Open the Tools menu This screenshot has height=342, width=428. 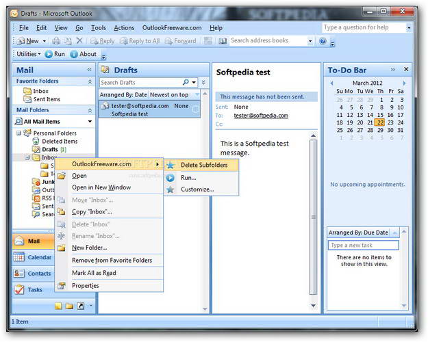[x=98, y=28]
